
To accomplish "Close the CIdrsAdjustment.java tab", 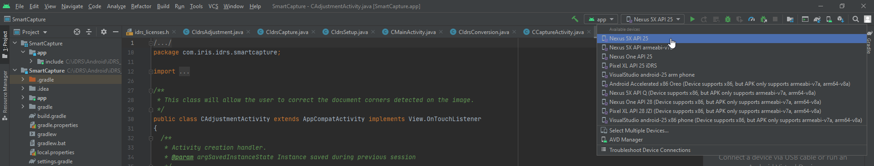I will 248,32.
